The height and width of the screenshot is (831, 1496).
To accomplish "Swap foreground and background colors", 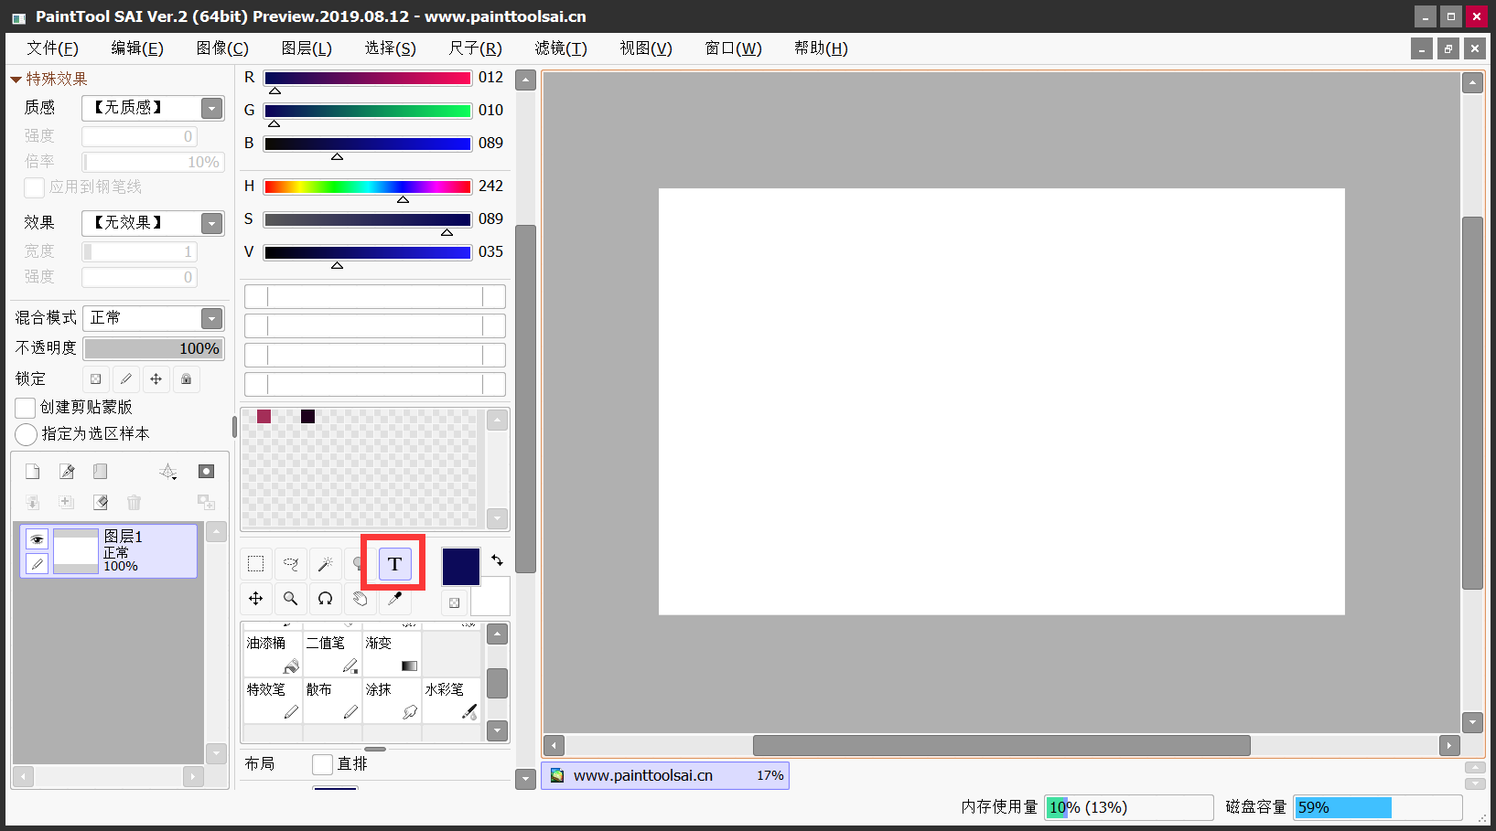I will coord(497,560).
